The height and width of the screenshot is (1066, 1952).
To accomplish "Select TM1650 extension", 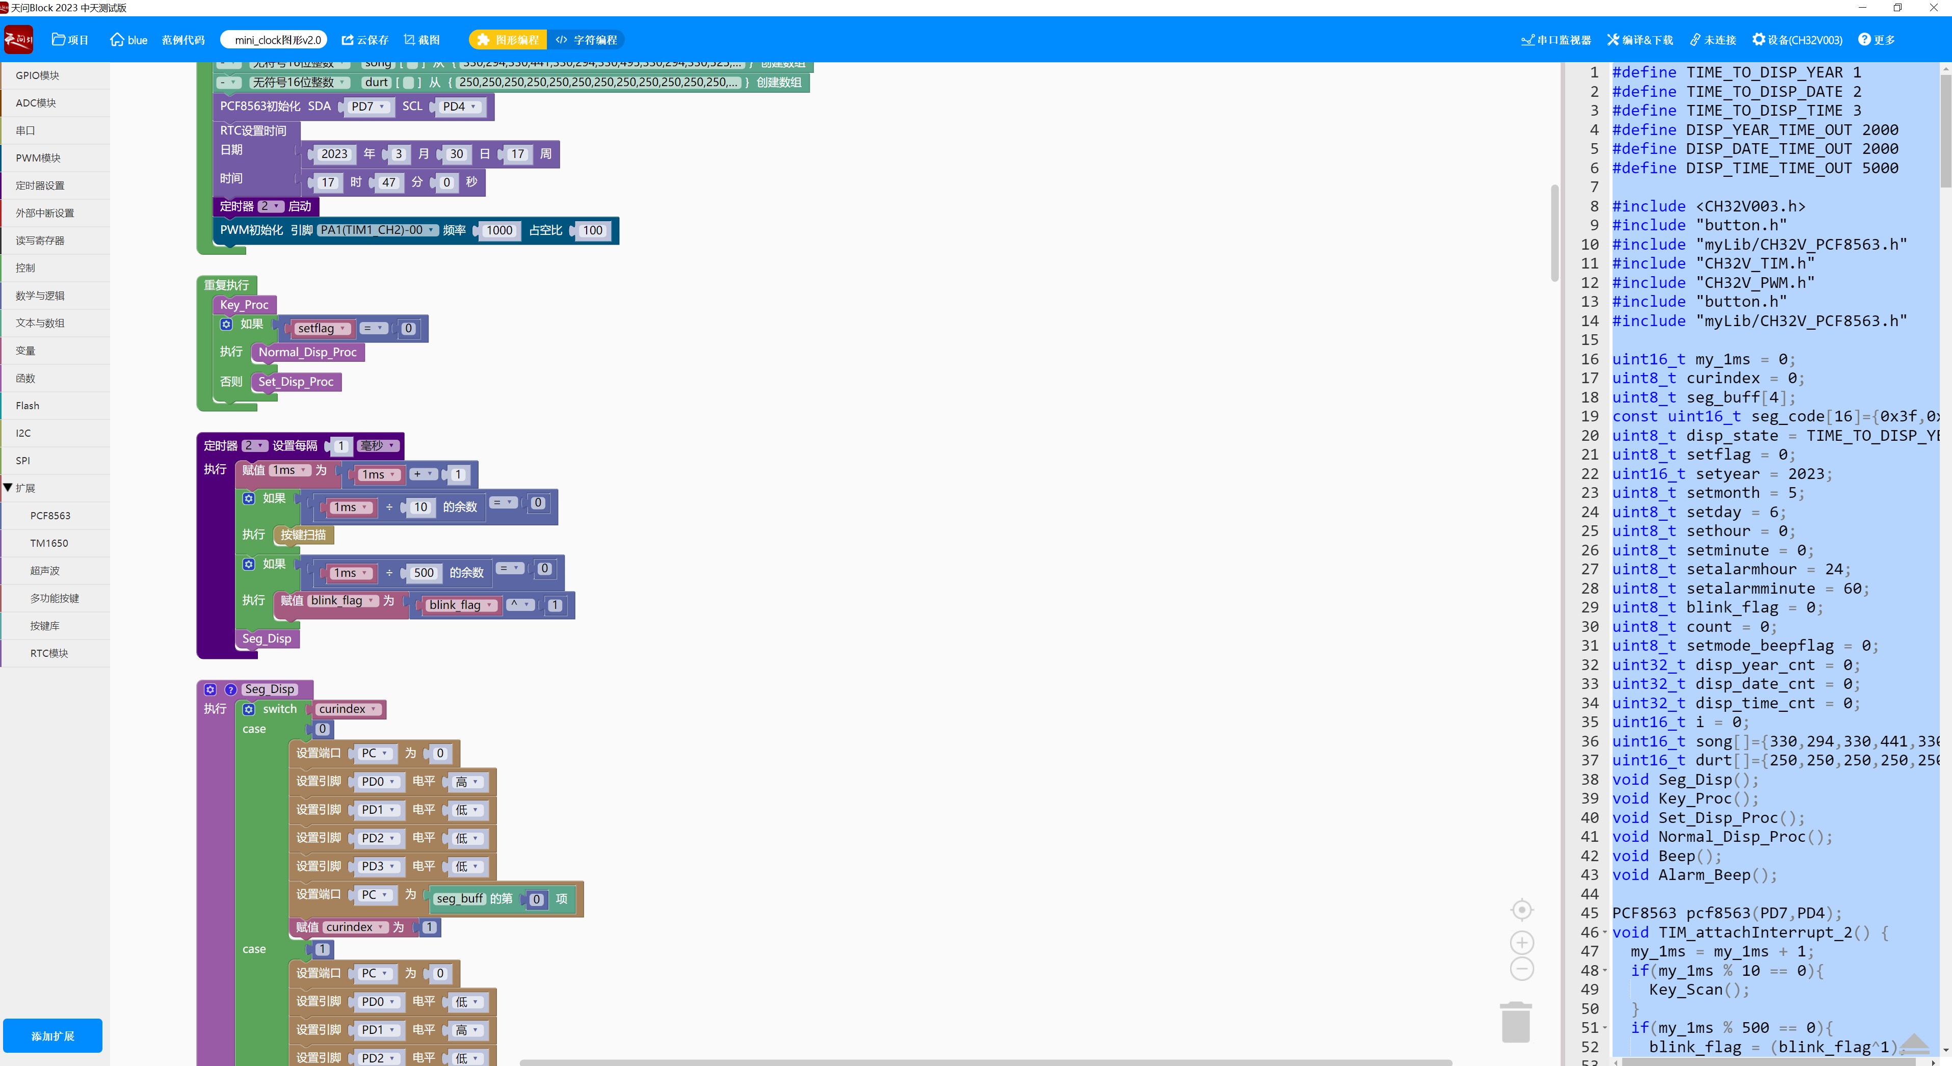I will tap(56, 543).
